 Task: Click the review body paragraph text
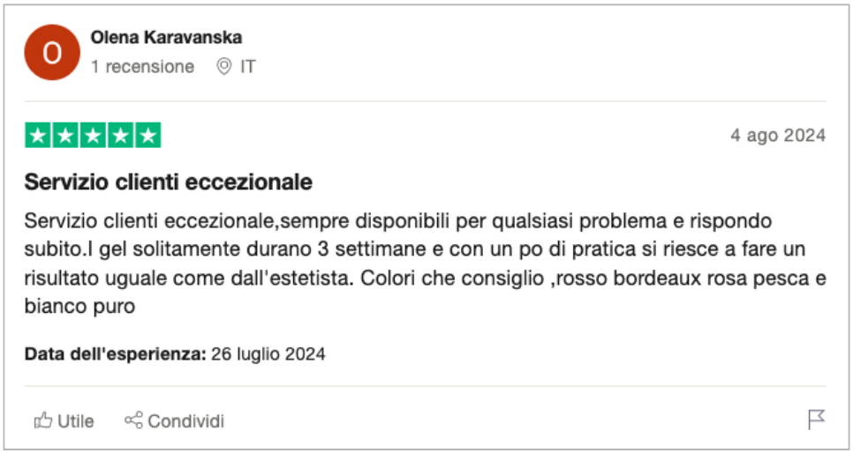pos(426,264)
